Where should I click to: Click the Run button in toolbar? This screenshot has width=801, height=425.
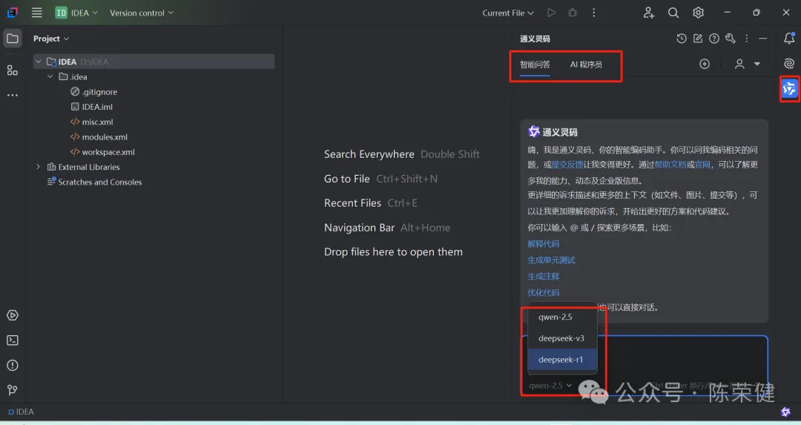point(551,13)
